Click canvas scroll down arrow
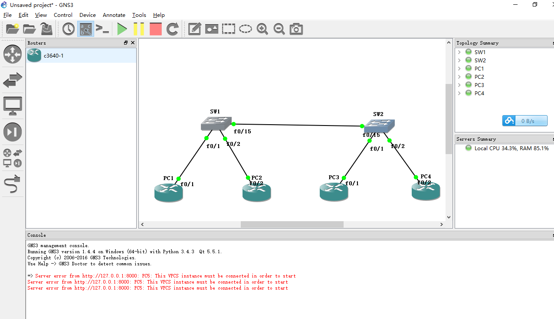Screen dimensions: 554x319 tap(449, 217)
